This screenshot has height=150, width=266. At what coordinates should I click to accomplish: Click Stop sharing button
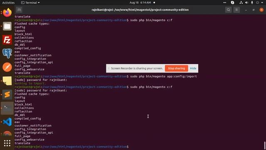[176, 68]
